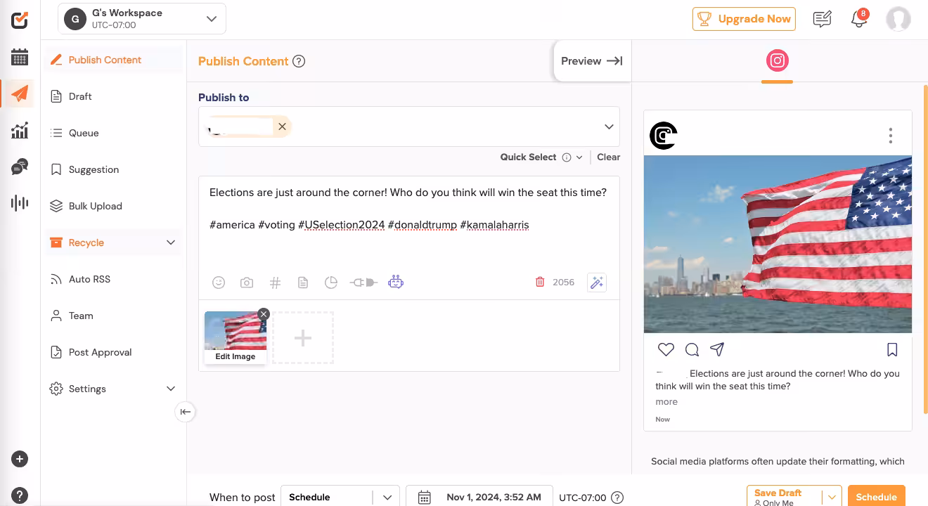The width and height of the screenshot is (928, 506).
Task: Open the saved captions document icon
Action: [303, 283]
